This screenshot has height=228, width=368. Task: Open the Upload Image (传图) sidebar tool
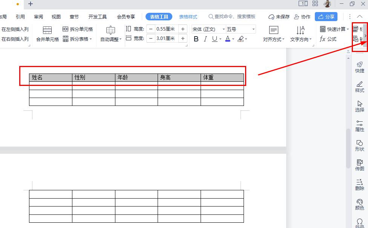[360, 165]
